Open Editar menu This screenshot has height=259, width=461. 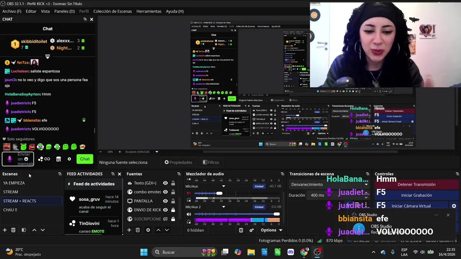pyautogui.click(x=31, y=11)
